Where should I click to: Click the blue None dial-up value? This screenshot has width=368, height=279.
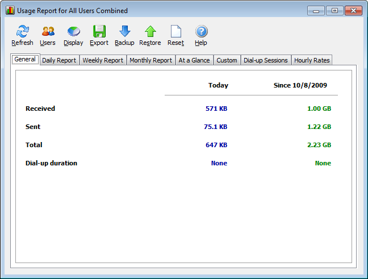tap(219, 163)
